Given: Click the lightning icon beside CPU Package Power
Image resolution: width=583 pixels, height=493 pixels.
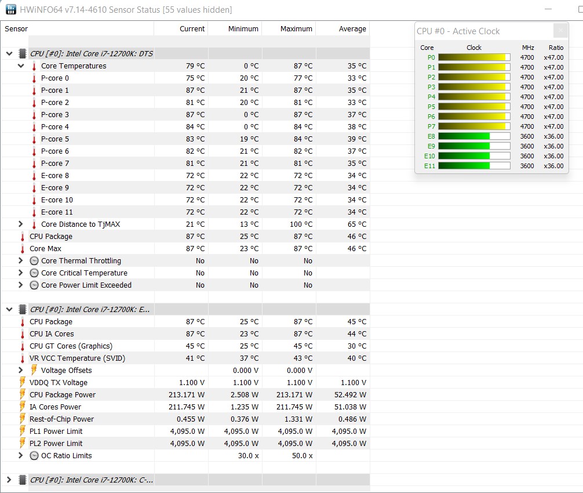Looking at the screenshot, I should [x=22, y=394].
